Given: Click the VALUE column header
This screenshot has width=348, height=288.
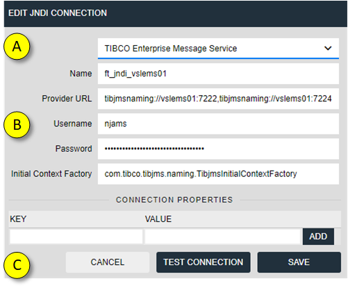Looking at the screenshot, I should tap(158, 219).
